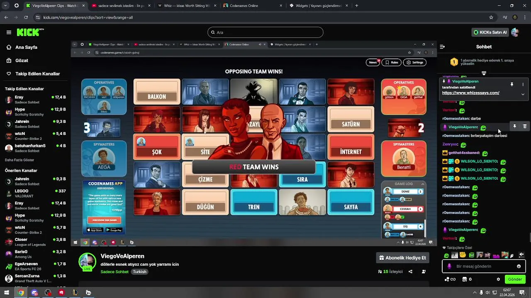The width and height of the screenshot is (531, 298).
Task: Open recommended channel EgeArseven
Action: (x=35, y=266)
